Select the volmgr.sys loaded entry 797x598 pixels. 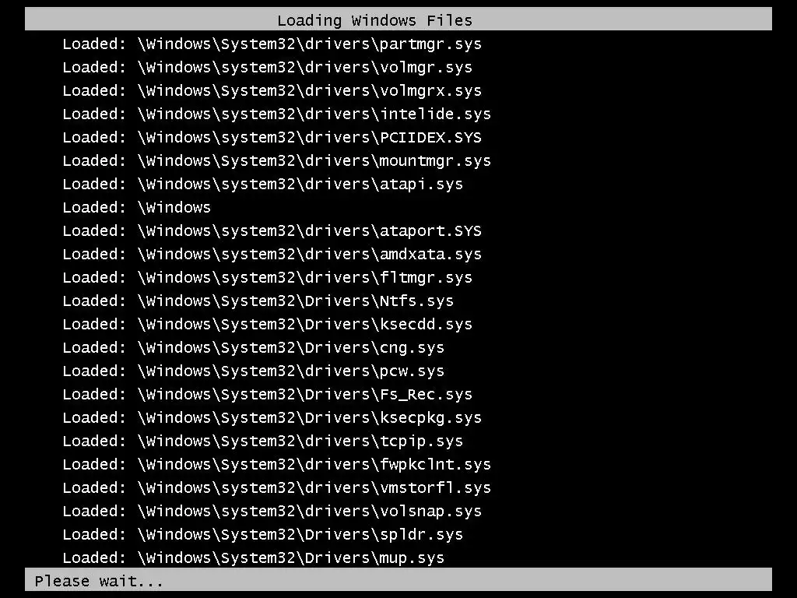(x=268, y=68)
